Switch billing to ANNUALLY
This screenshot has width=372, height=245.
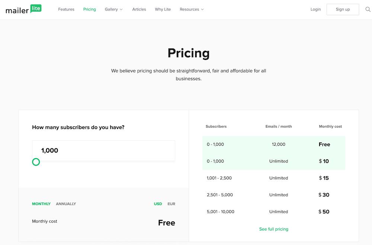click(66, 204)
